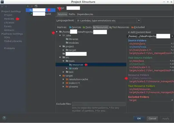Switch to the Paths tab
This screenshot has width=174, height=123.
point(72,14)
